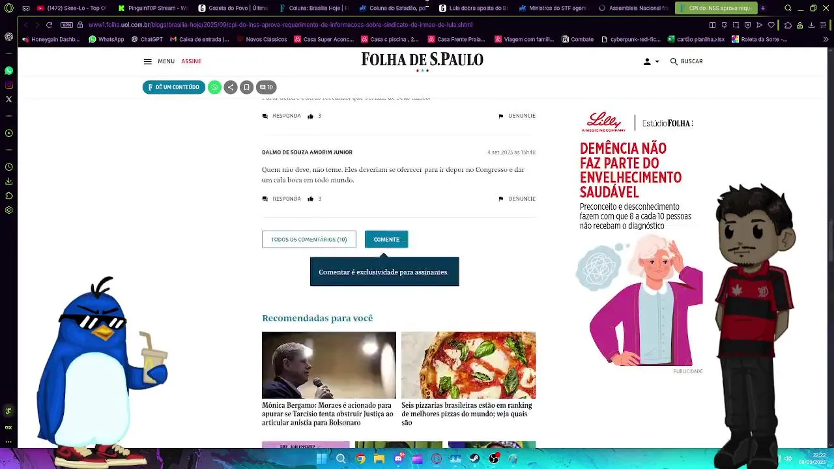This screenshot has height=469, width=834.
Task: Like the upper comment thumbs-up
Action: pyautogui.click(x=311, y=116)
